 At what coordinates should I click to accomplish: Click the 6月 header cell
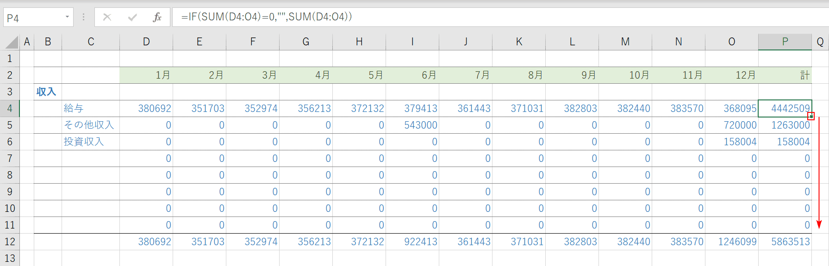tap(412, 75)
